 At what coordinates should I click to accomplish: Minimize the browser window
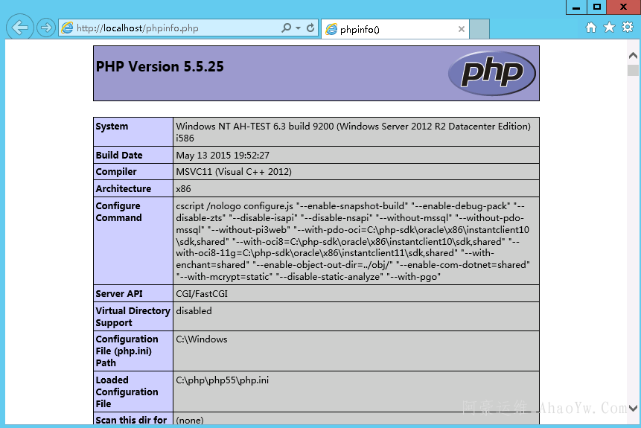point(576,7)
